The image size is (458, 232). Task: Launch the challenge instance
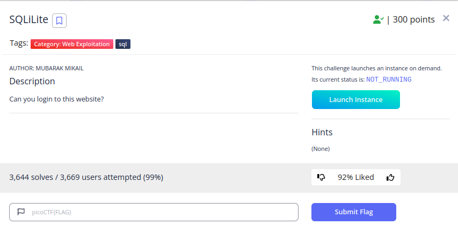coord(356,100)
